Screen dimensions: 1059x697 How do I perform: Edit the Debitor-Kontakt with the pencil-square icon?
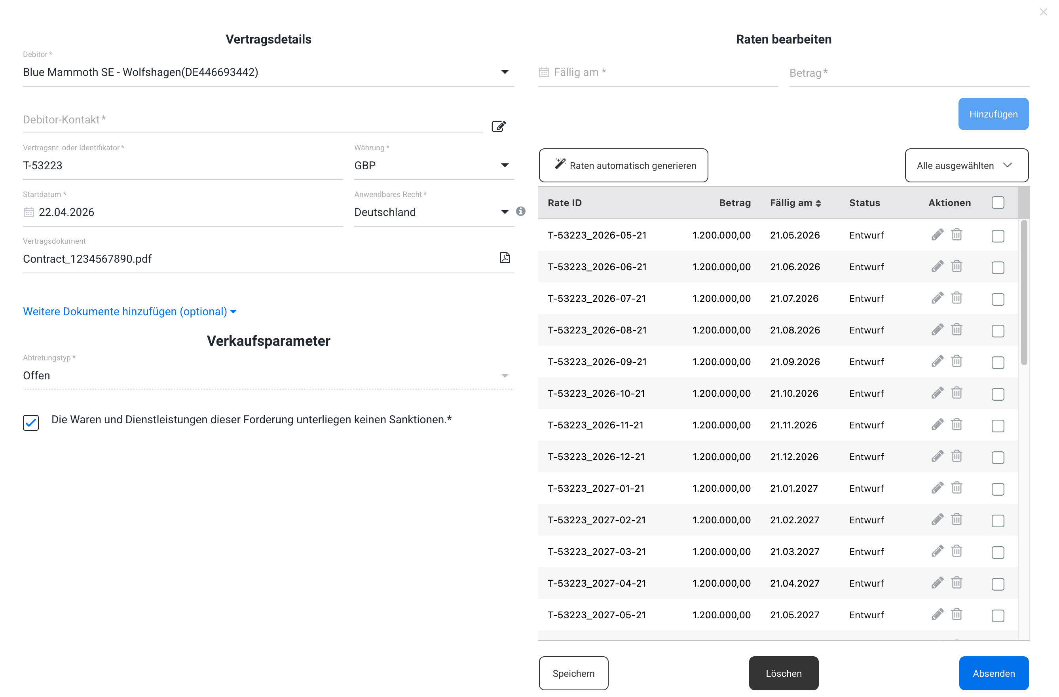[498, 126]
